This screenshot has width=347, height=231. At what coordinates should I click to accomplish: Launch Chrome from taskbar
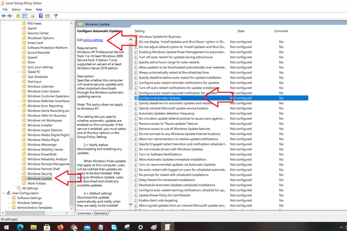74,227
